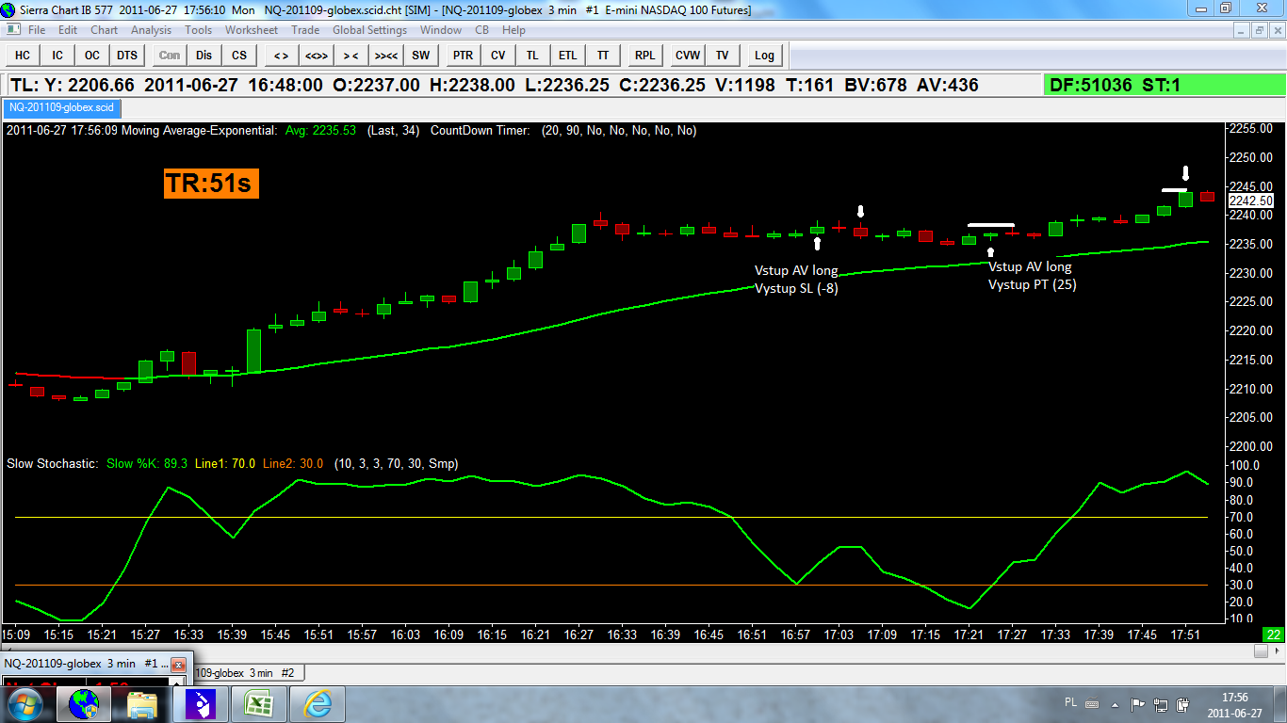
Task: Click the '<<>>' toolbar button
Action: click(x=316, y=56)
